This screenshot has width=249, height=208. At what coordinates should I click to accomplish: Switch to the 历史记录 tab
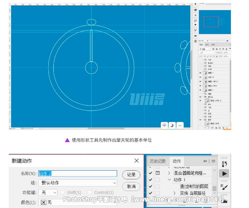pos(158,161)
